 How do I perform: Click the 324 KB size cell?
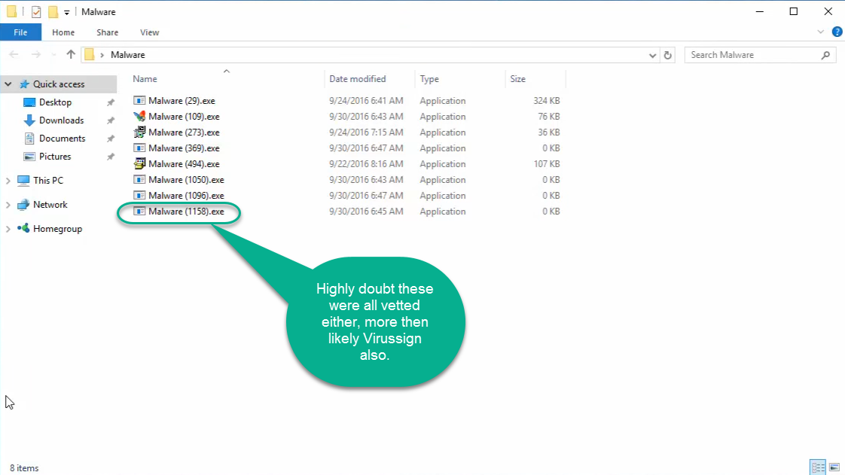(x=547, y=101)
